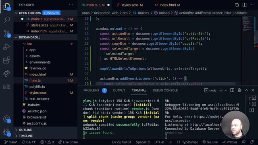Expand the assets folder

pyautogui.click(x=46, y=56)
